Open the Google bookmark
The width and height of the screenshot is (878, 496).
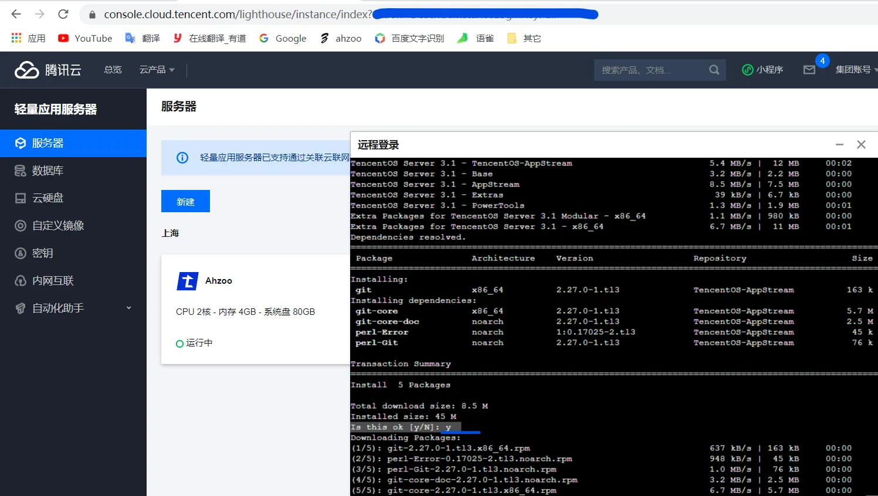coord(283,38)
